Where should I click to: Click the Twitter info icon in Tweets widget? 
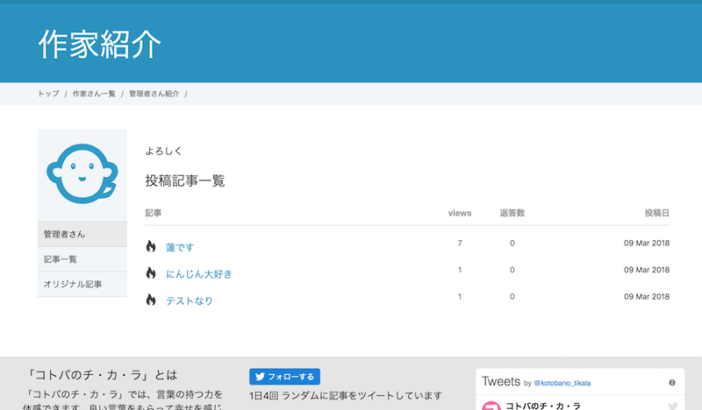(x=672, y=383)
